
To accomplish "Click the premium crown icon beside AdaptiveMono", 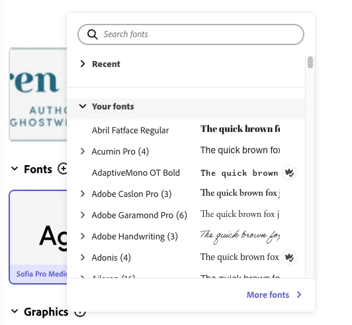I will [x=289, y=172].
